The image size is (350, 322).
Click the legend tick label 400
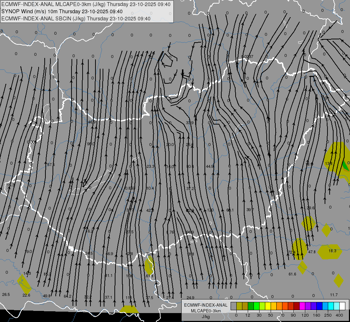pos(339,315)
